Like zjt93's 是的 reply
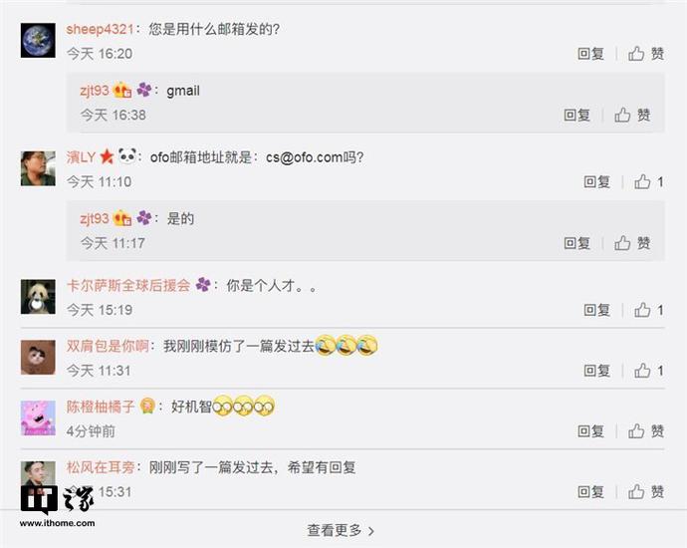Image resolution: width=687 pixels, height=548 pixels. point(632,243)
